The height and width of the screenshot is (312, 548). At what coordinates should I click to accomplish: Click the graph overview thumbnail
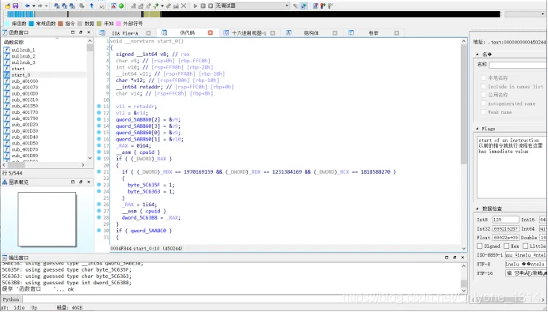pos(47,220)
